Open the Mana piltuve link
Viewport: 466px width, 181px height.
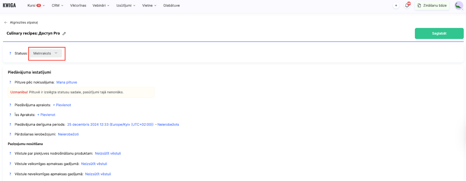(67, 82)
